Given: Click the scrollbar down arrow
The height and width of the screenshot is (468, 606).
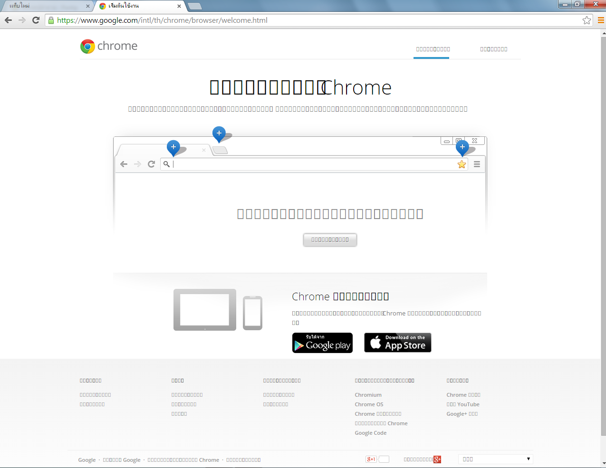Looking at the screenshot, I should (x=603, y=463).
